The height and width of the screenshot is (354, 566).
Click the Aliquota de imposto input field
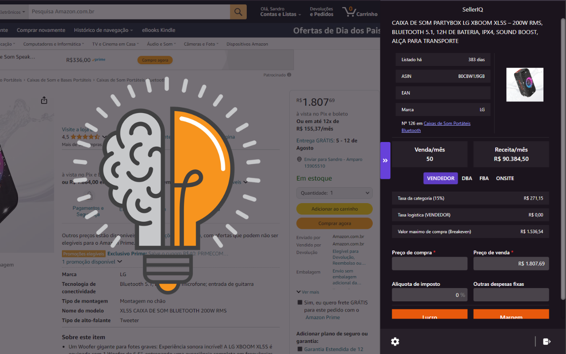(429, 295)
